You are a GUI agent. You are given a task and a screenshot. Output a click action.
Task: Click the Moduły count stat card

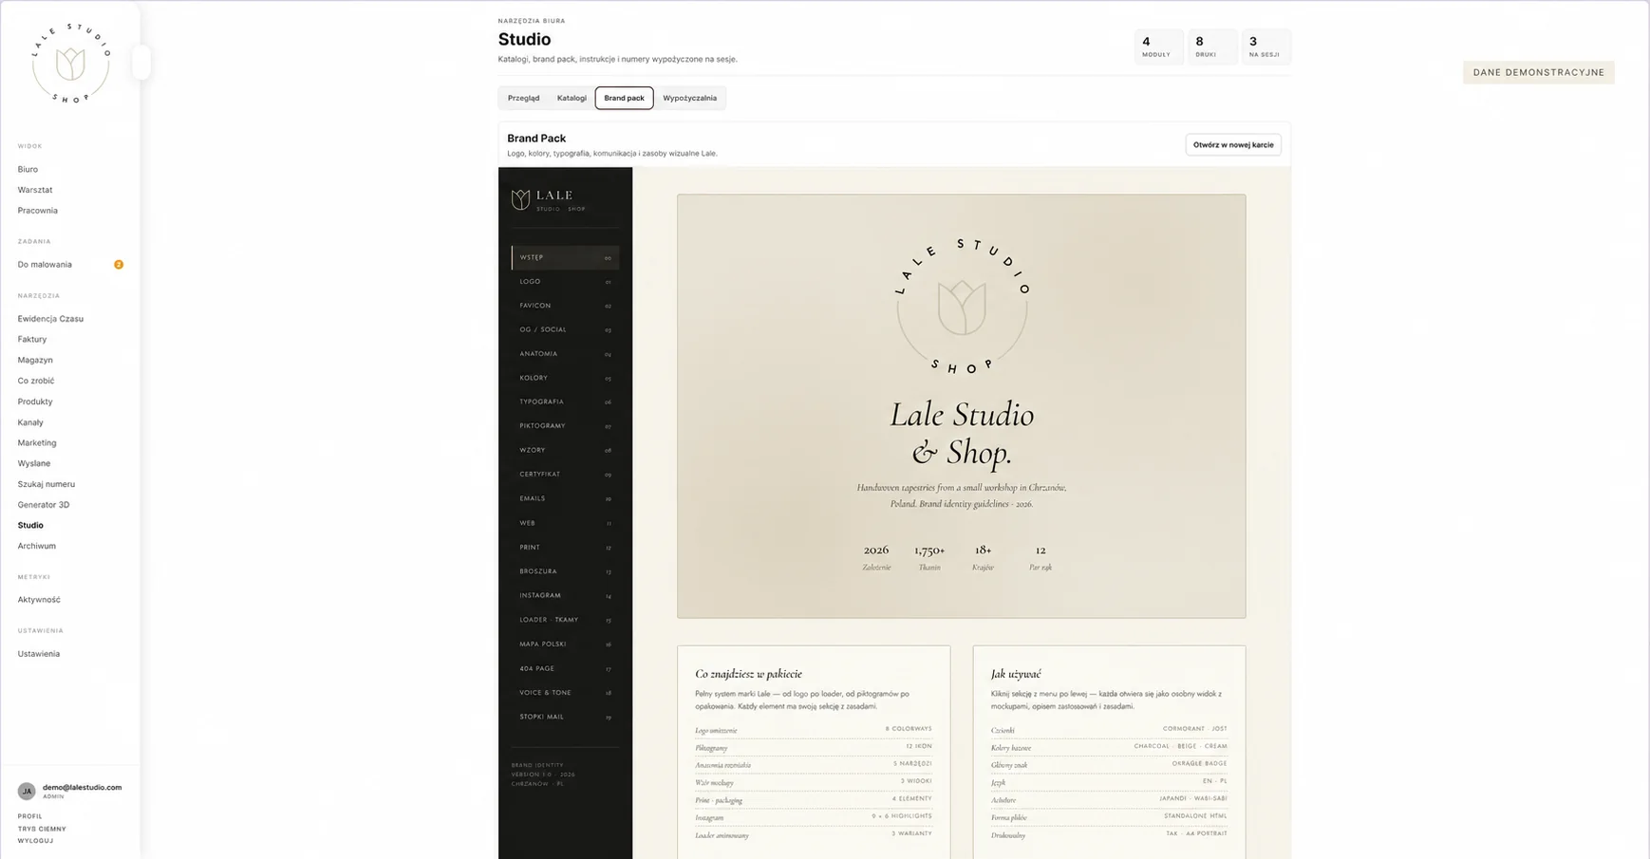coord(1158,47)
